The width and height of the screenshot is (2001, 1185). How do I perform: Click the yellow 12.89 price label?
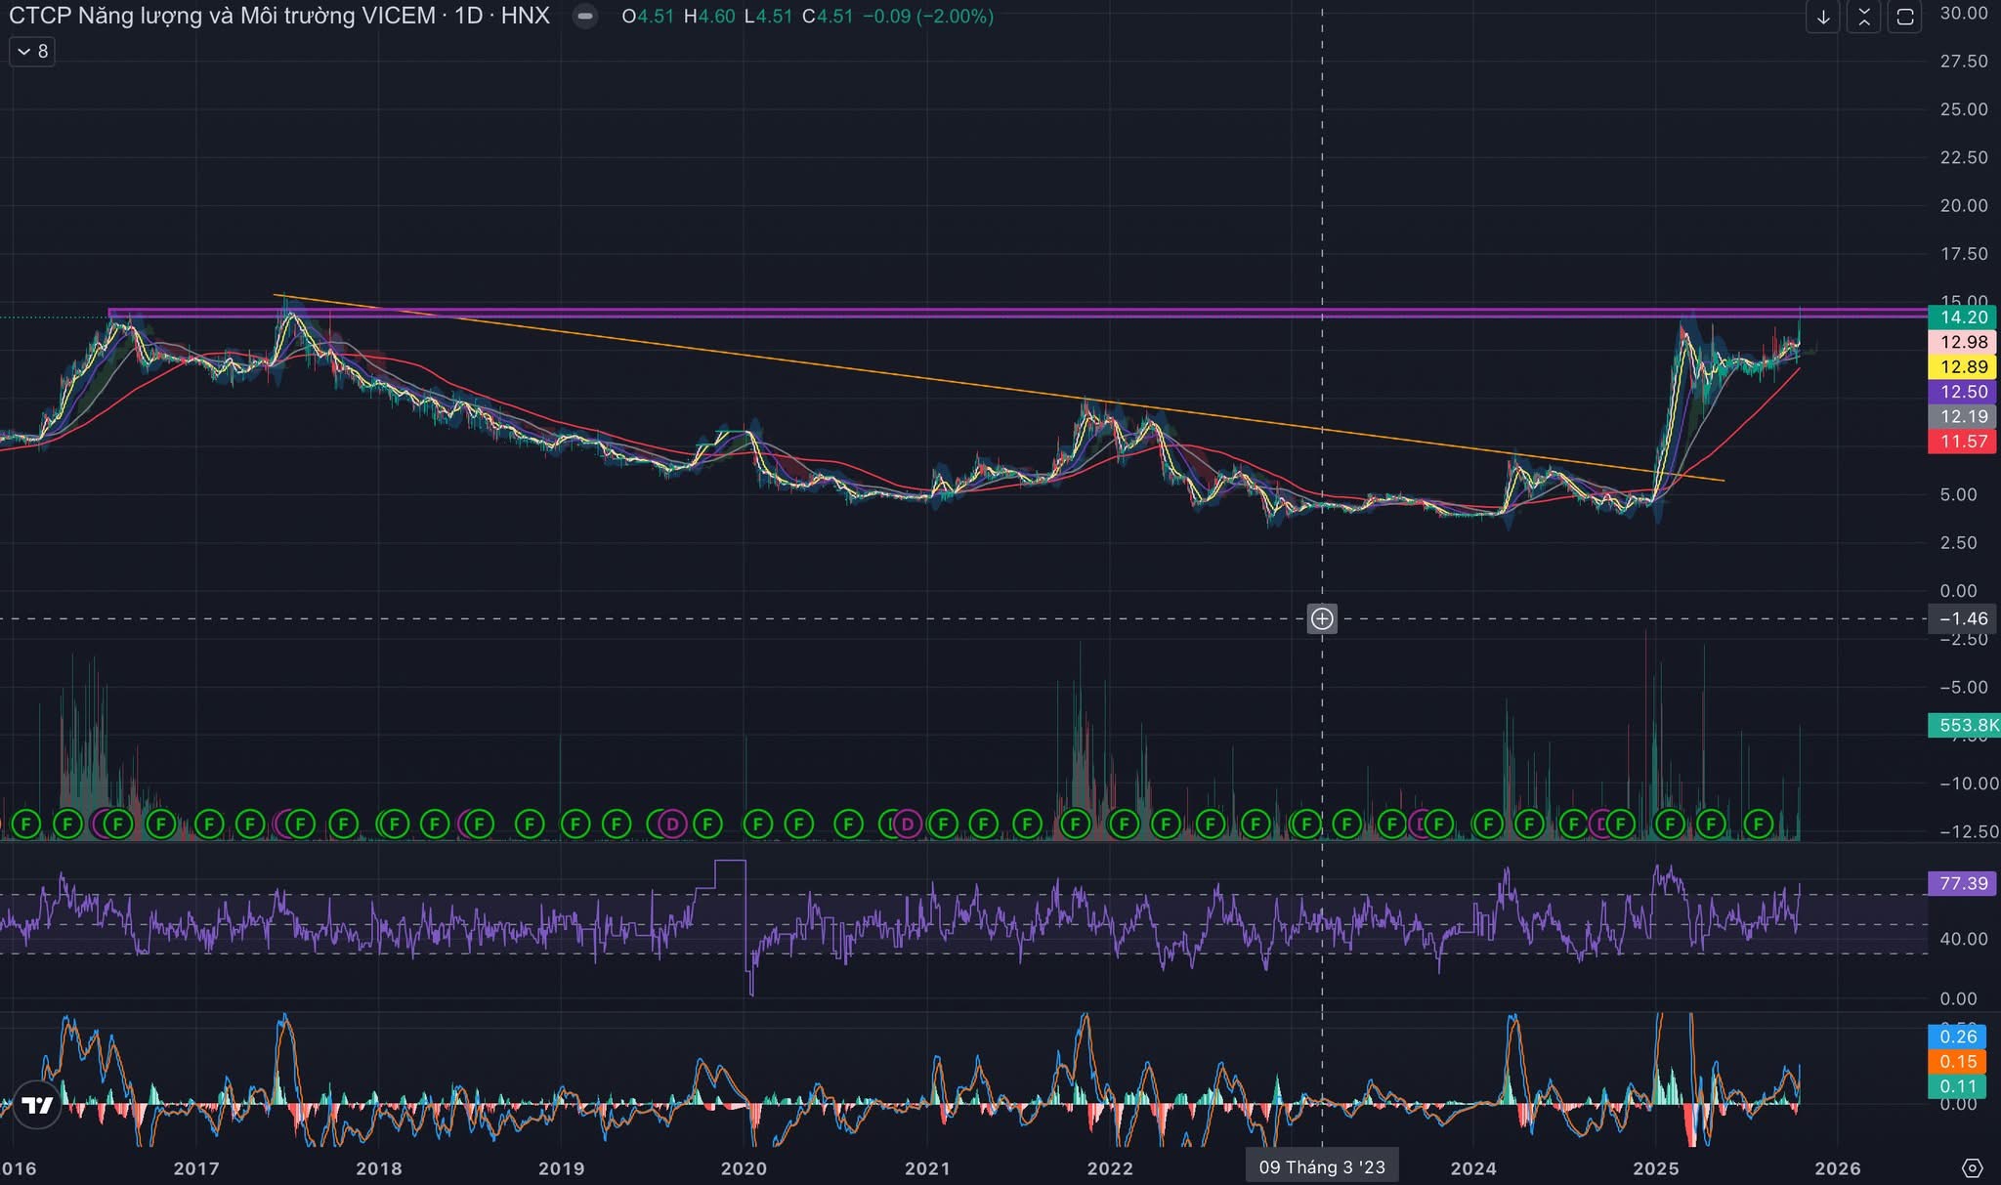click(1963, 367)
